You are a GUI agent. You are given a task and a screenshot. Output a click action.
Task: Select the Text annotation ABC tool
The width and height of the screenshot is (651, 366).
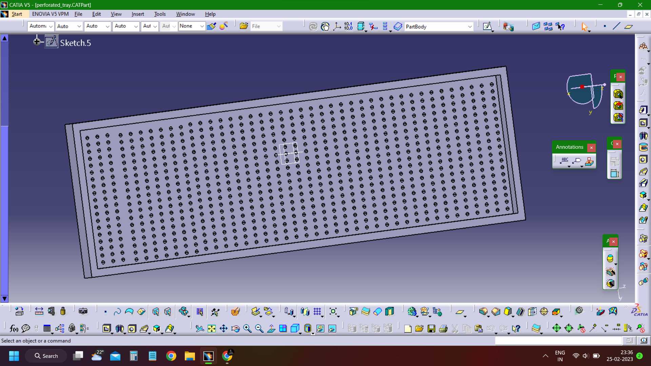click(x=564, y=161)
